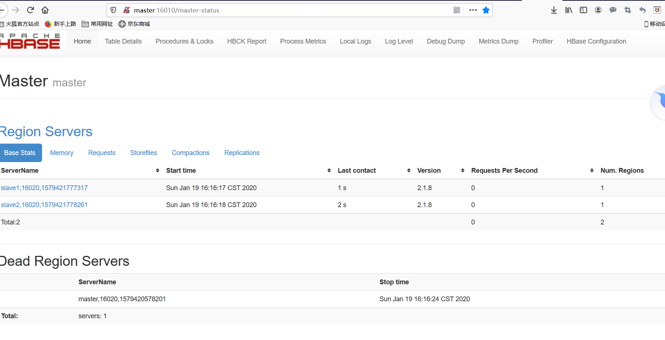Open the insecure connection lock icon
The image size is (665, 340).
pyautogui.click(x=127, y=10)
